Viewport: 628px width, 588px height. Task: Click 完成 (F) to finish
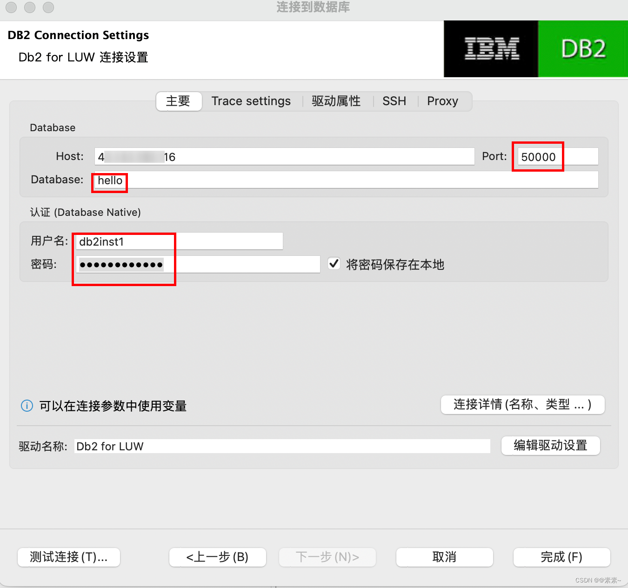point(561,557)
